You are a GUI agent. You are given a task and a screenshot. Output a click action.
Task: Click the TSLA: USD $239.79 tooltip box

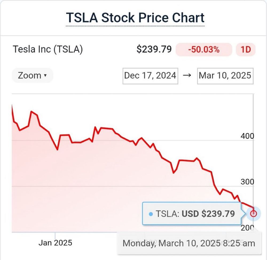(192, 214)
